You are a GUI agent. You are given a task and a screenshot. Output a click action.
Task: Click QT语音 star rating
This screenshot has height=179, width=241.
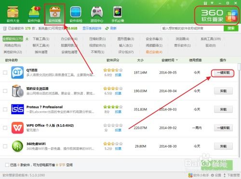[113, 70]
